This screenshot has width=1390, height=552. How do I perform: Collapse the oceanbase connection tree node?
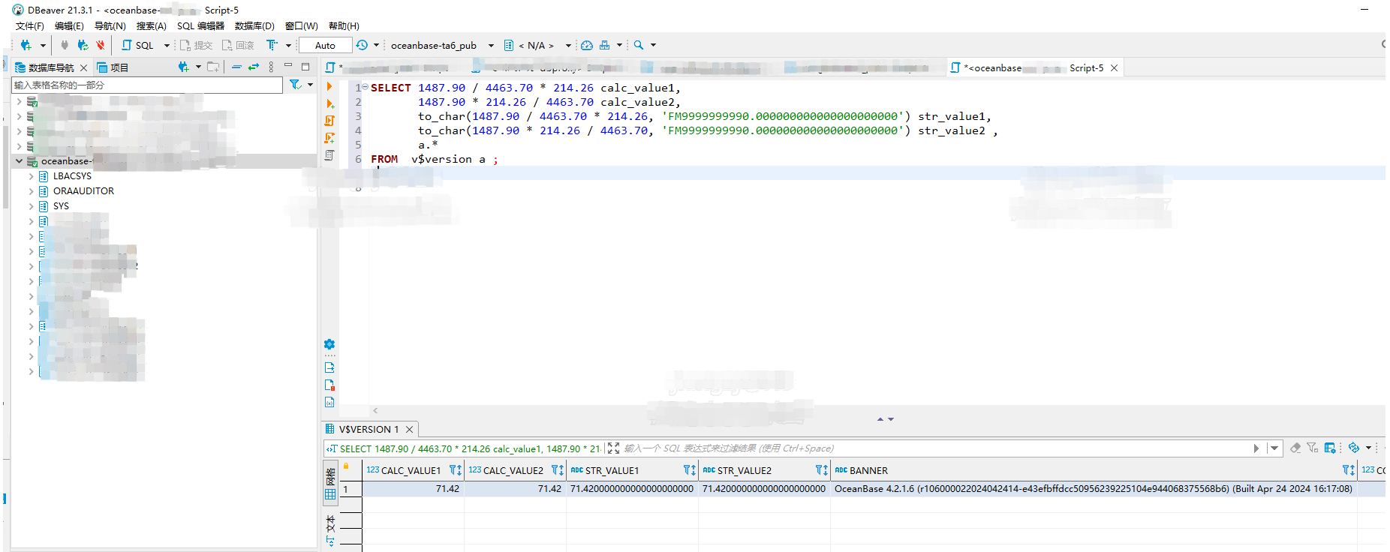tap(19, 161)
